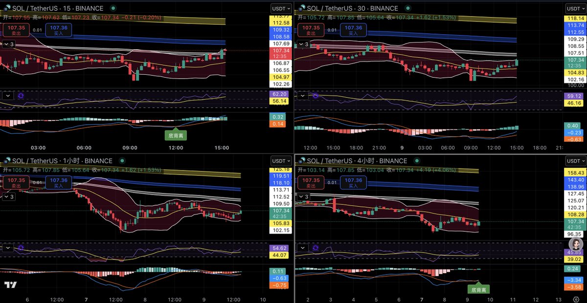Click 107.35 卖出 sell button on 30-minute chart

click(x=311, y=30)
